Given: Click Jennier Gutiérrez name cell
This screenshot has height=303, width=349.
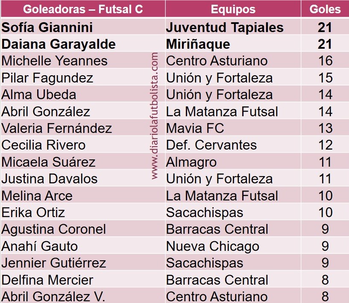Looking at the screenshot, I should 83,263.
